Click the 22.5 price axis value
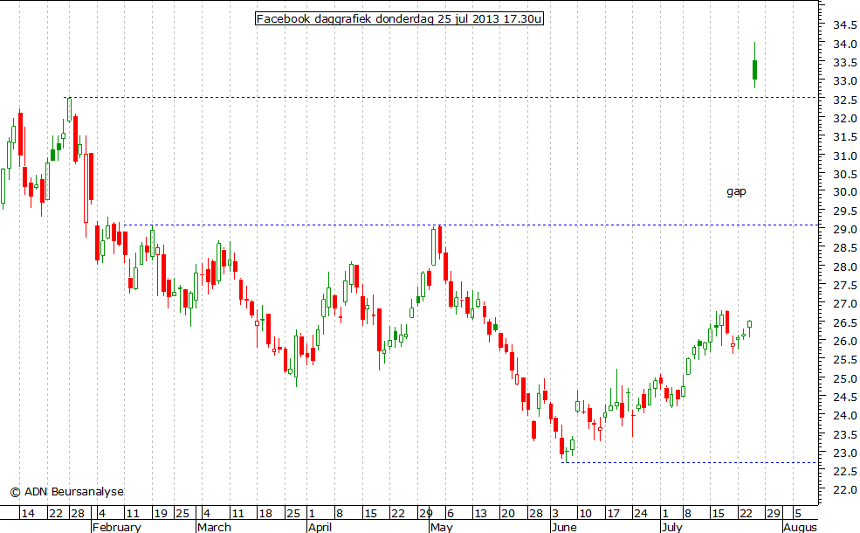860x533 pixels. (845, 472)
